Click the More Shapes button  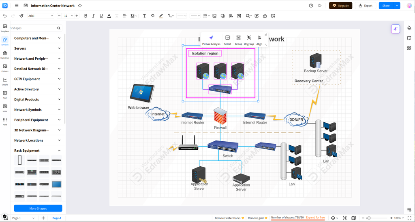click(x=38, y=208)
